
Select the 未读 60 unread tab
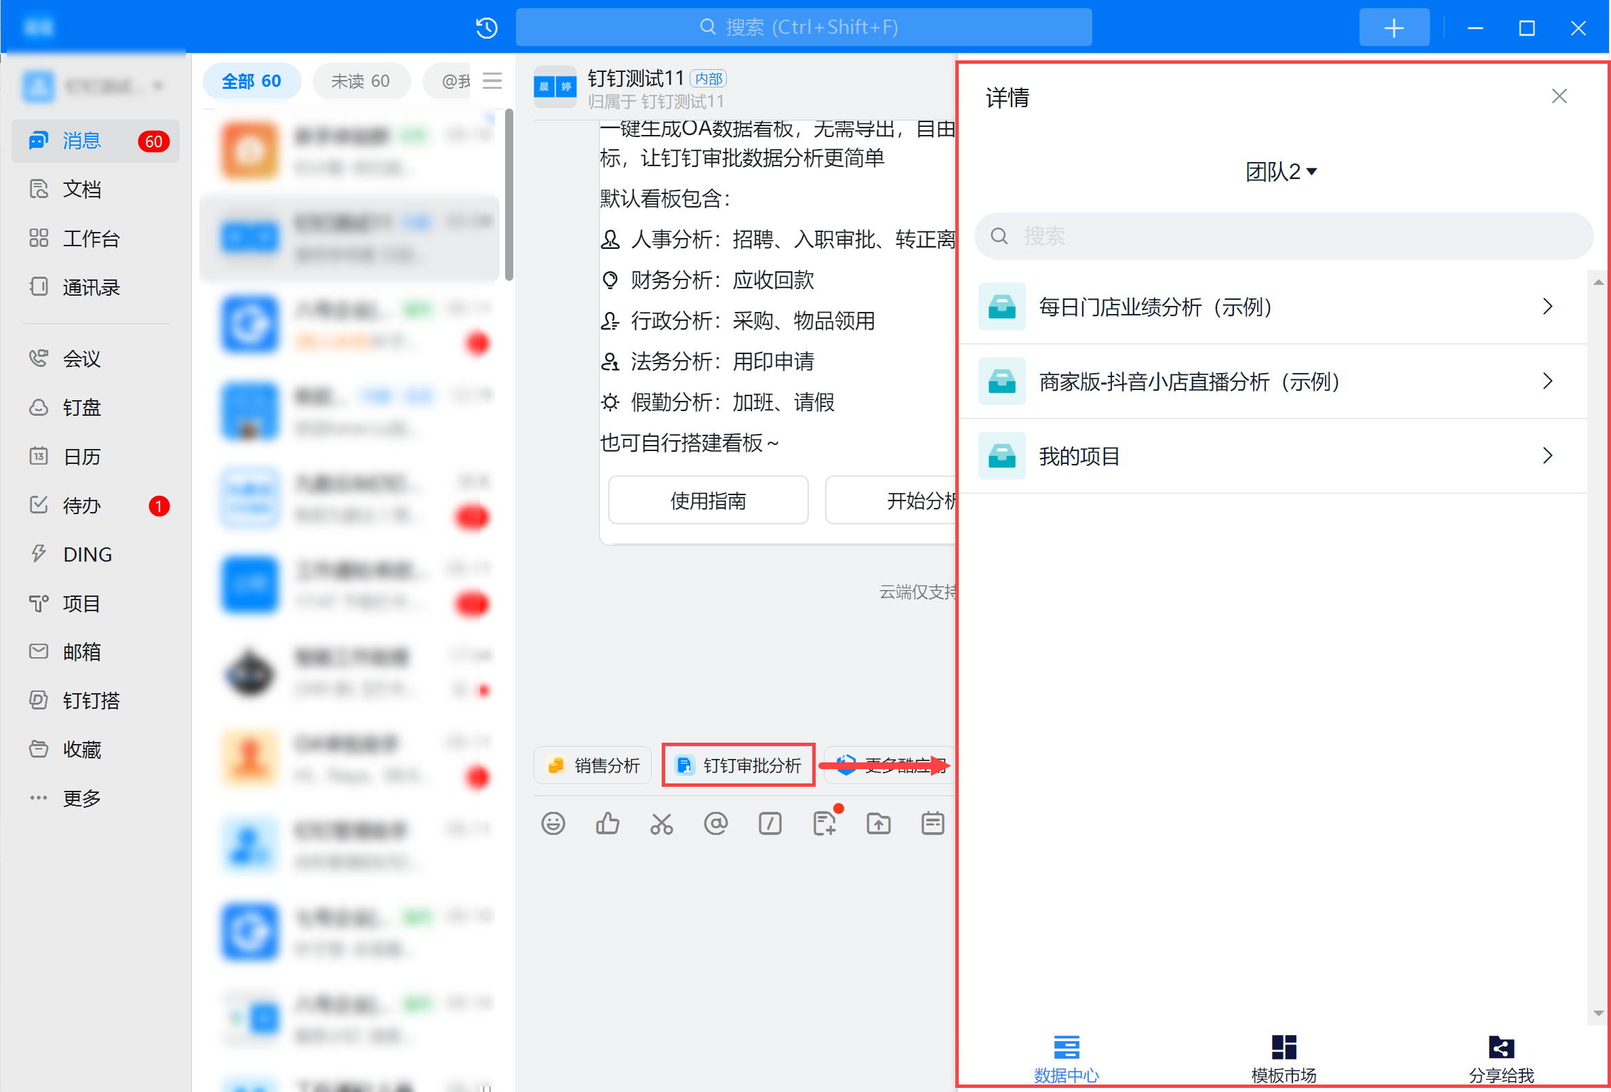point(361,81)
